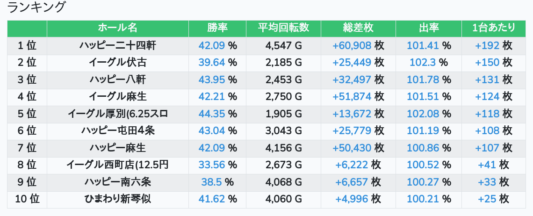
Task: Click the 1台あたり column header
Action: click(x=493, y=28)
